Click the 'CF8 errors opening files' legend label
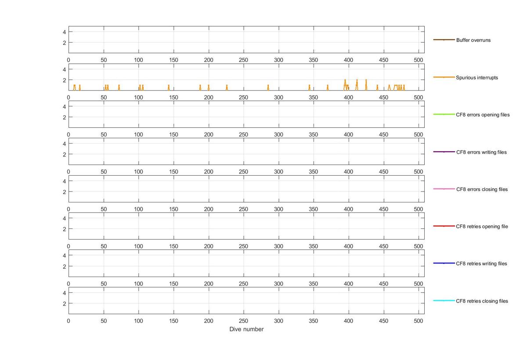Screen dimensions: 527x353 click(483, 115)
